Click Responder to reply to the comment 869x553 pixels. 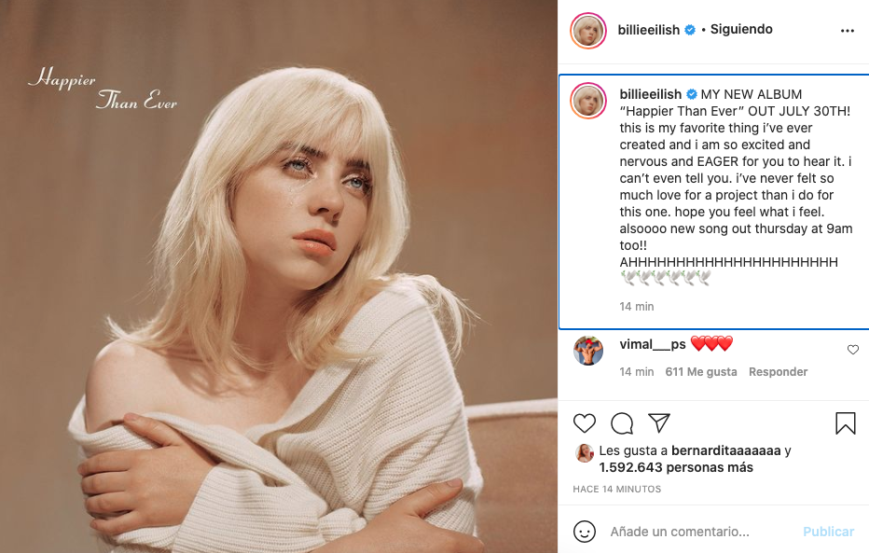click(x=778, y=371)
